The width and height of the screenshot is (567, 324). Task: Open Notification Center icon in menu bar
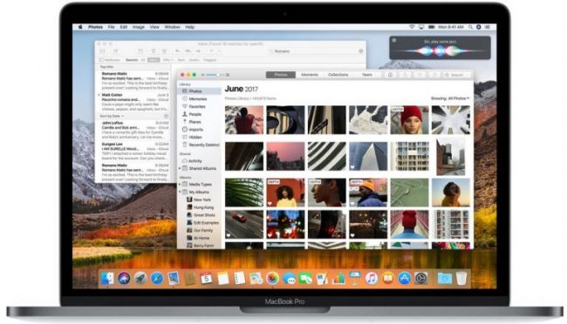[x=488, y=27]
